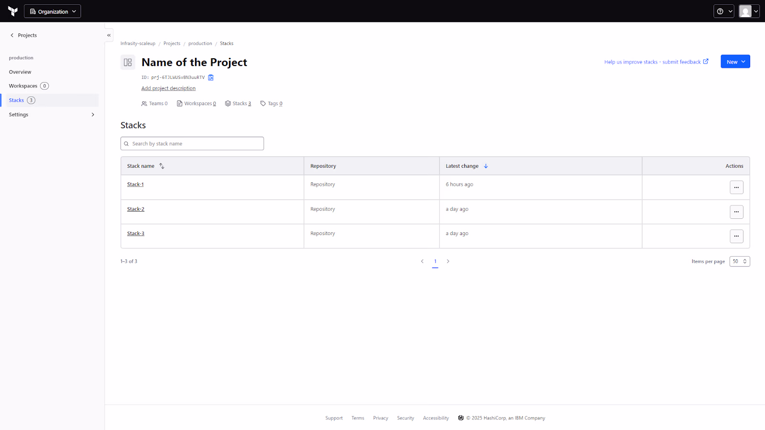This screenshot has height=430, width=765.
Task: Open Workspaces 0 count link
Action: tap(197, 104)
